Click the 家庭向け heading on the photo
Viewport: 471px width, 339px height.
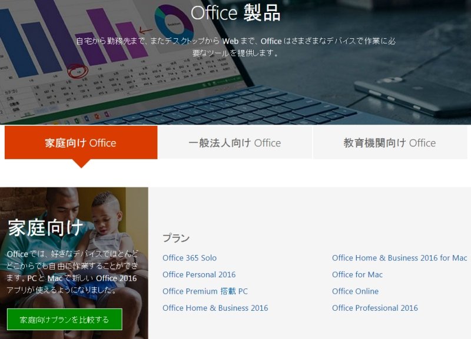point(46,228)
